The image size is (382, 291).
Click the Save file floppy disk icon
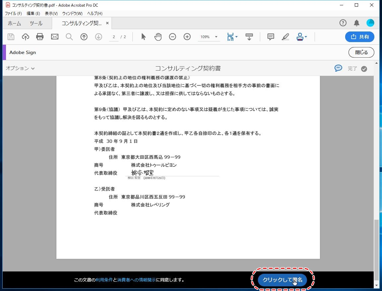pos(11,37)
